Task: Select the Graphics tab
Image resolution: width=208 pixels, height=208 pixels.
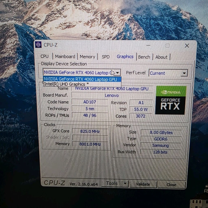Action: click(125, 57)
